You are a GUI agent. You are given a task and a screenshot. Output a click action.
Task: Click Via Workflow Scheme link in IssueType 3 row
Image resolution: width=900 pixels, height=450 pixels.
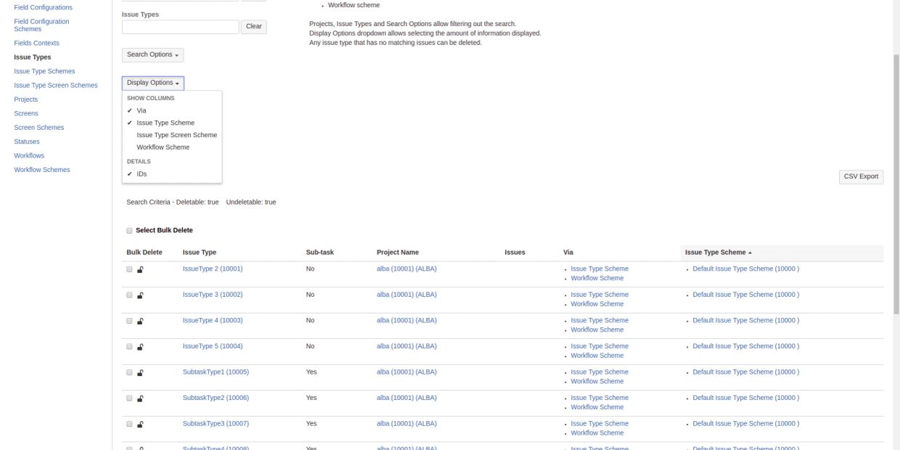click(x=597, y=304)
